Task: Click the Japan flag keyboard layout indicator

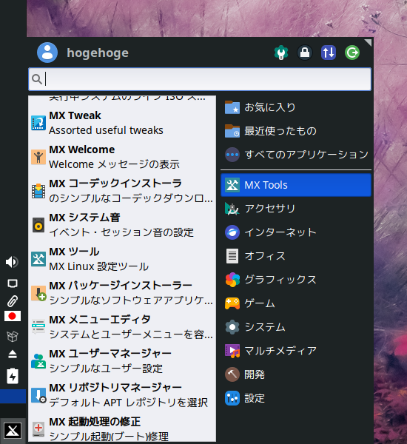Action: tap(13, 316)
